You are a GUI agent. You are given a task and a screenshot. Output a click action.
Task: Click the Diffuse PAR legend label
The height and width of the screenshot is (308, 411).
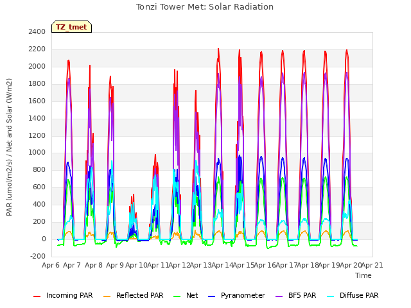point(359,295)
